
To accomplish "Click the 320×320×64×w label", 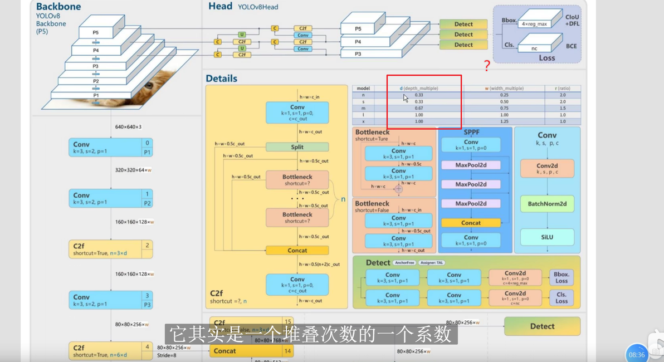I will [x=133, y=170].
